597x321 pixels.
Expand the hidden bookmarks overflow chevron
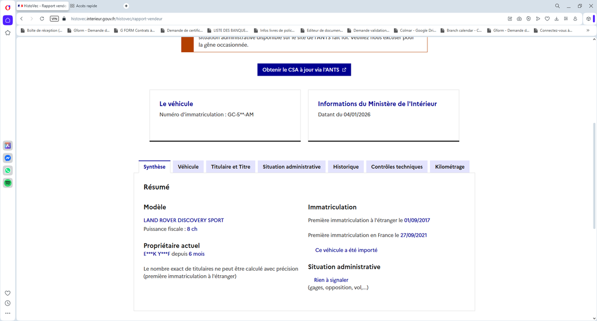click(x=588, y=30)
